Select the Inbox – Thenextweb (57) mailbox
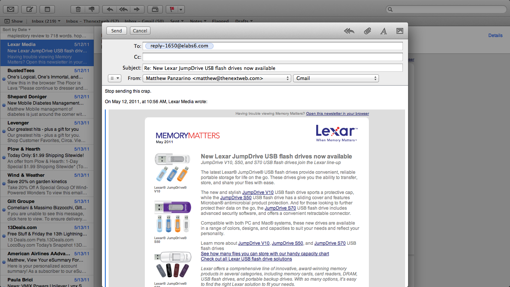This screenshot has height=287, width=510. click(x=93, y=21)
